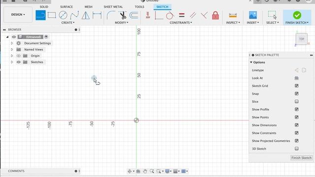
Task: Toggle the Show Profile checkbox
Action: (296, 109)
